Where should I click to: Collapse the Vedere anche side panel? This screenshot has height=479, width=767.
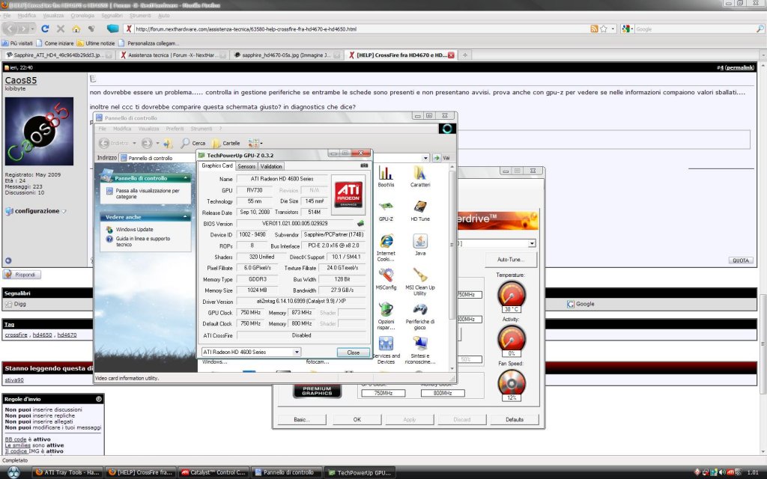(x=186, y=217)
